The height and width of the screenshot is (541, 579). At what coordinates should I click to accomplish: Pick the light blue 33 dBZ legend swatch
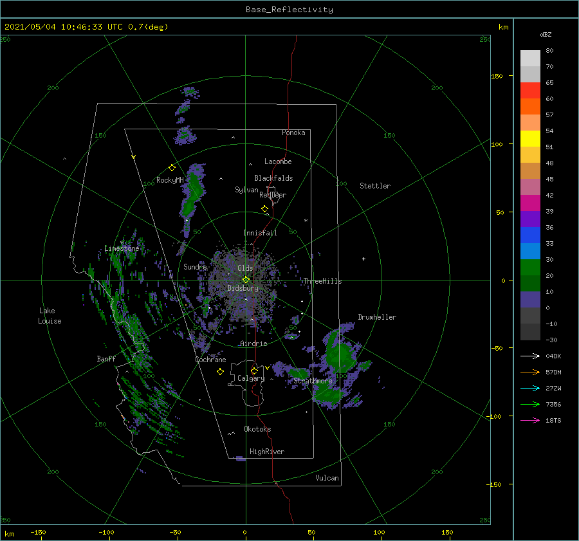(530, 251)
